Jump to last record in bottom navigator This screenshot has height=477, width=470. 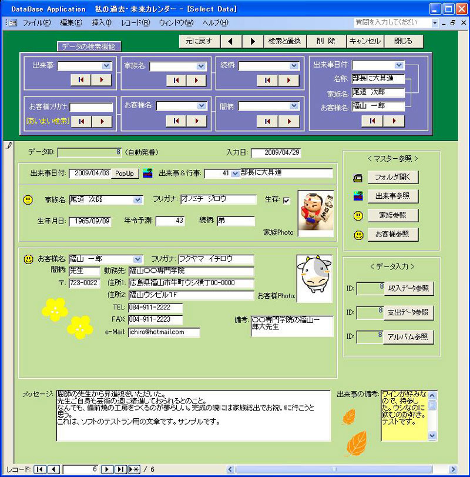[120, 469]
